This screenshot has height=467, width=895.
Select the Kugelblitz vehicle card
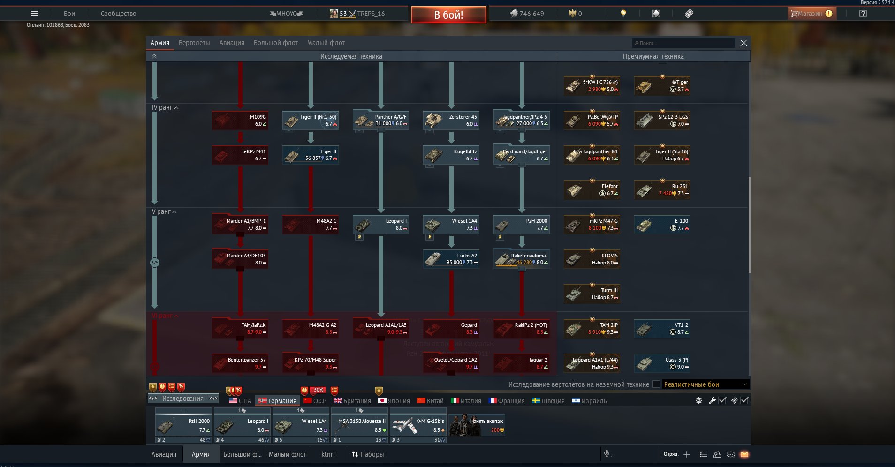[451, 155]
